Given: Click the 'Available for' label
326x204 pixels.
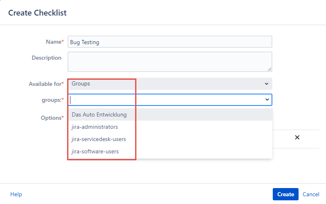Looking at the screenshot, I should coord(45,84).
